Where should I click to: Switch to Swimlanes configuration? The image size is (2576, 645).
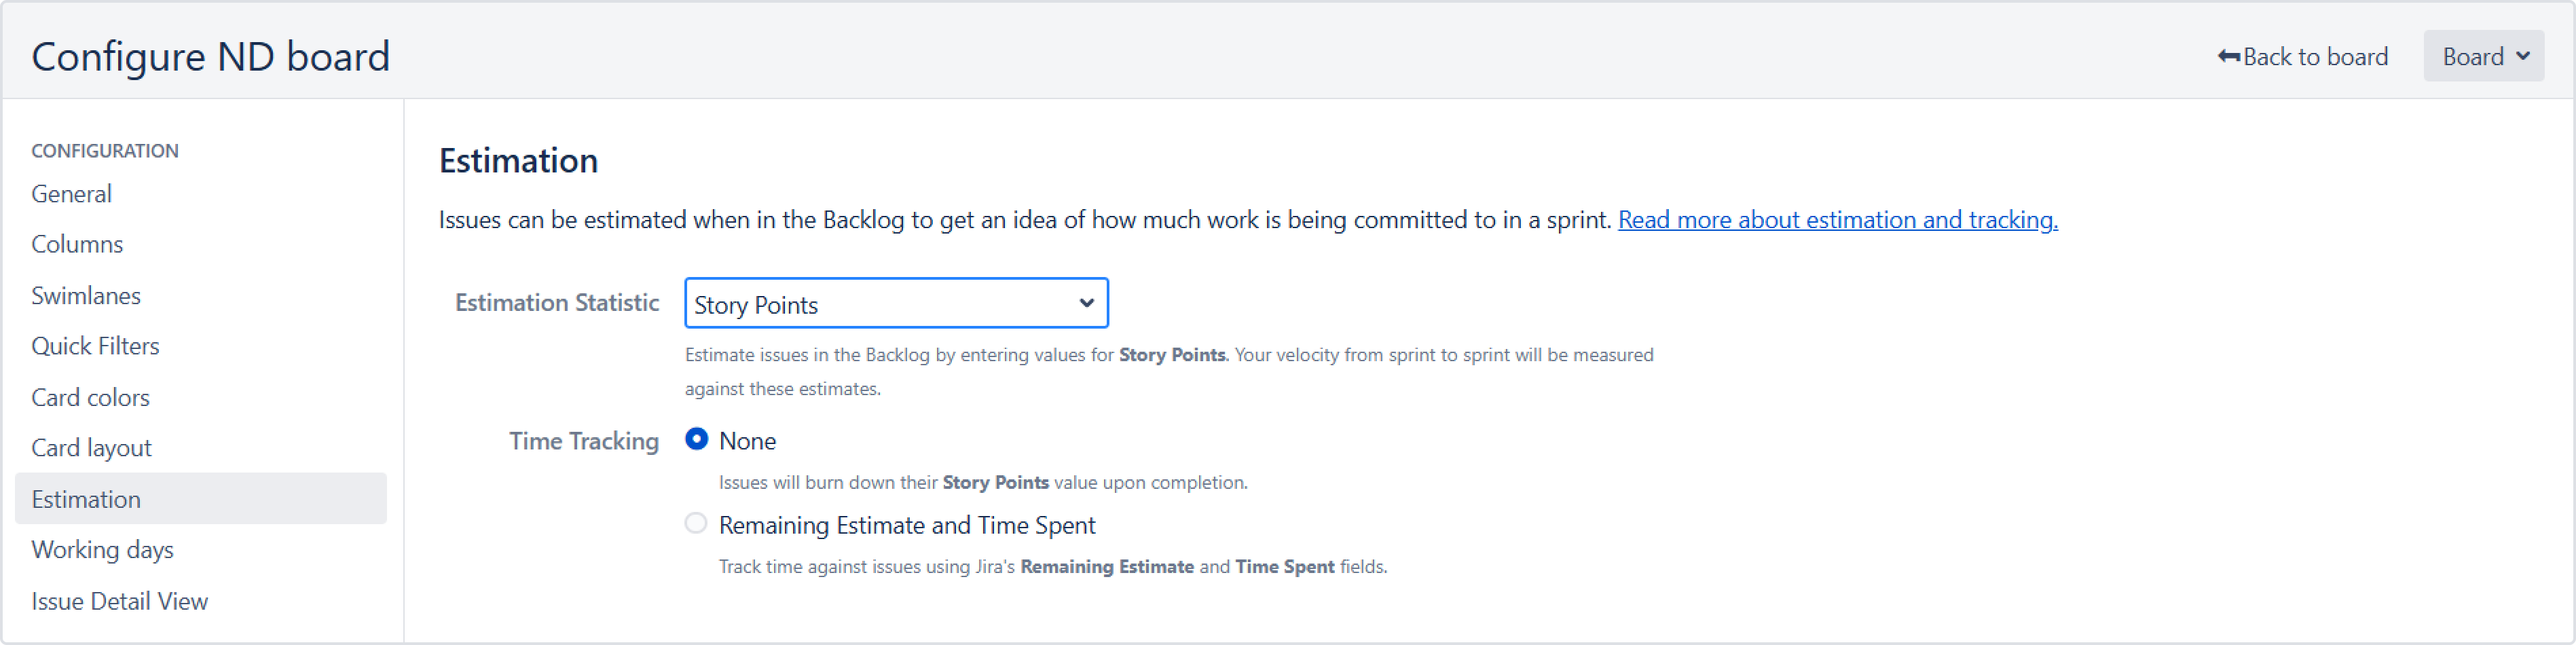86,296
